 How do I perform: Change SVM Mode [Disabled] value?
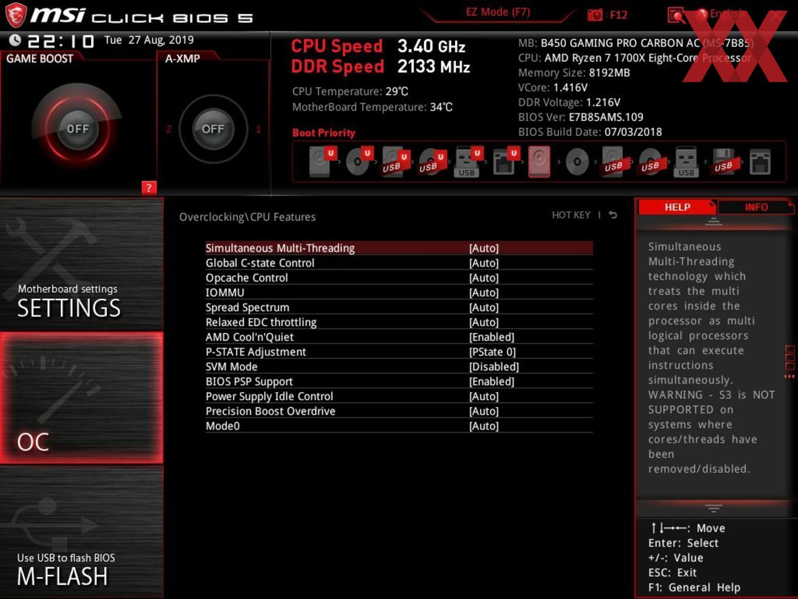pyautogui.click(x=494, y=366)
